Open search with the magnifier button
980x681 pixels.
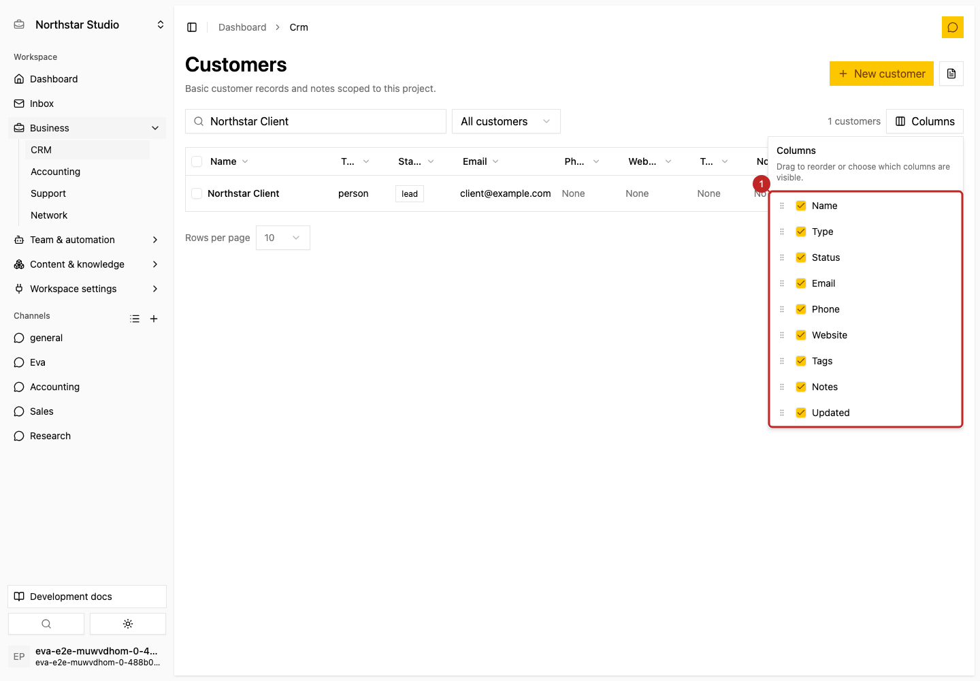pyautogui.click(x=46, y=624)
